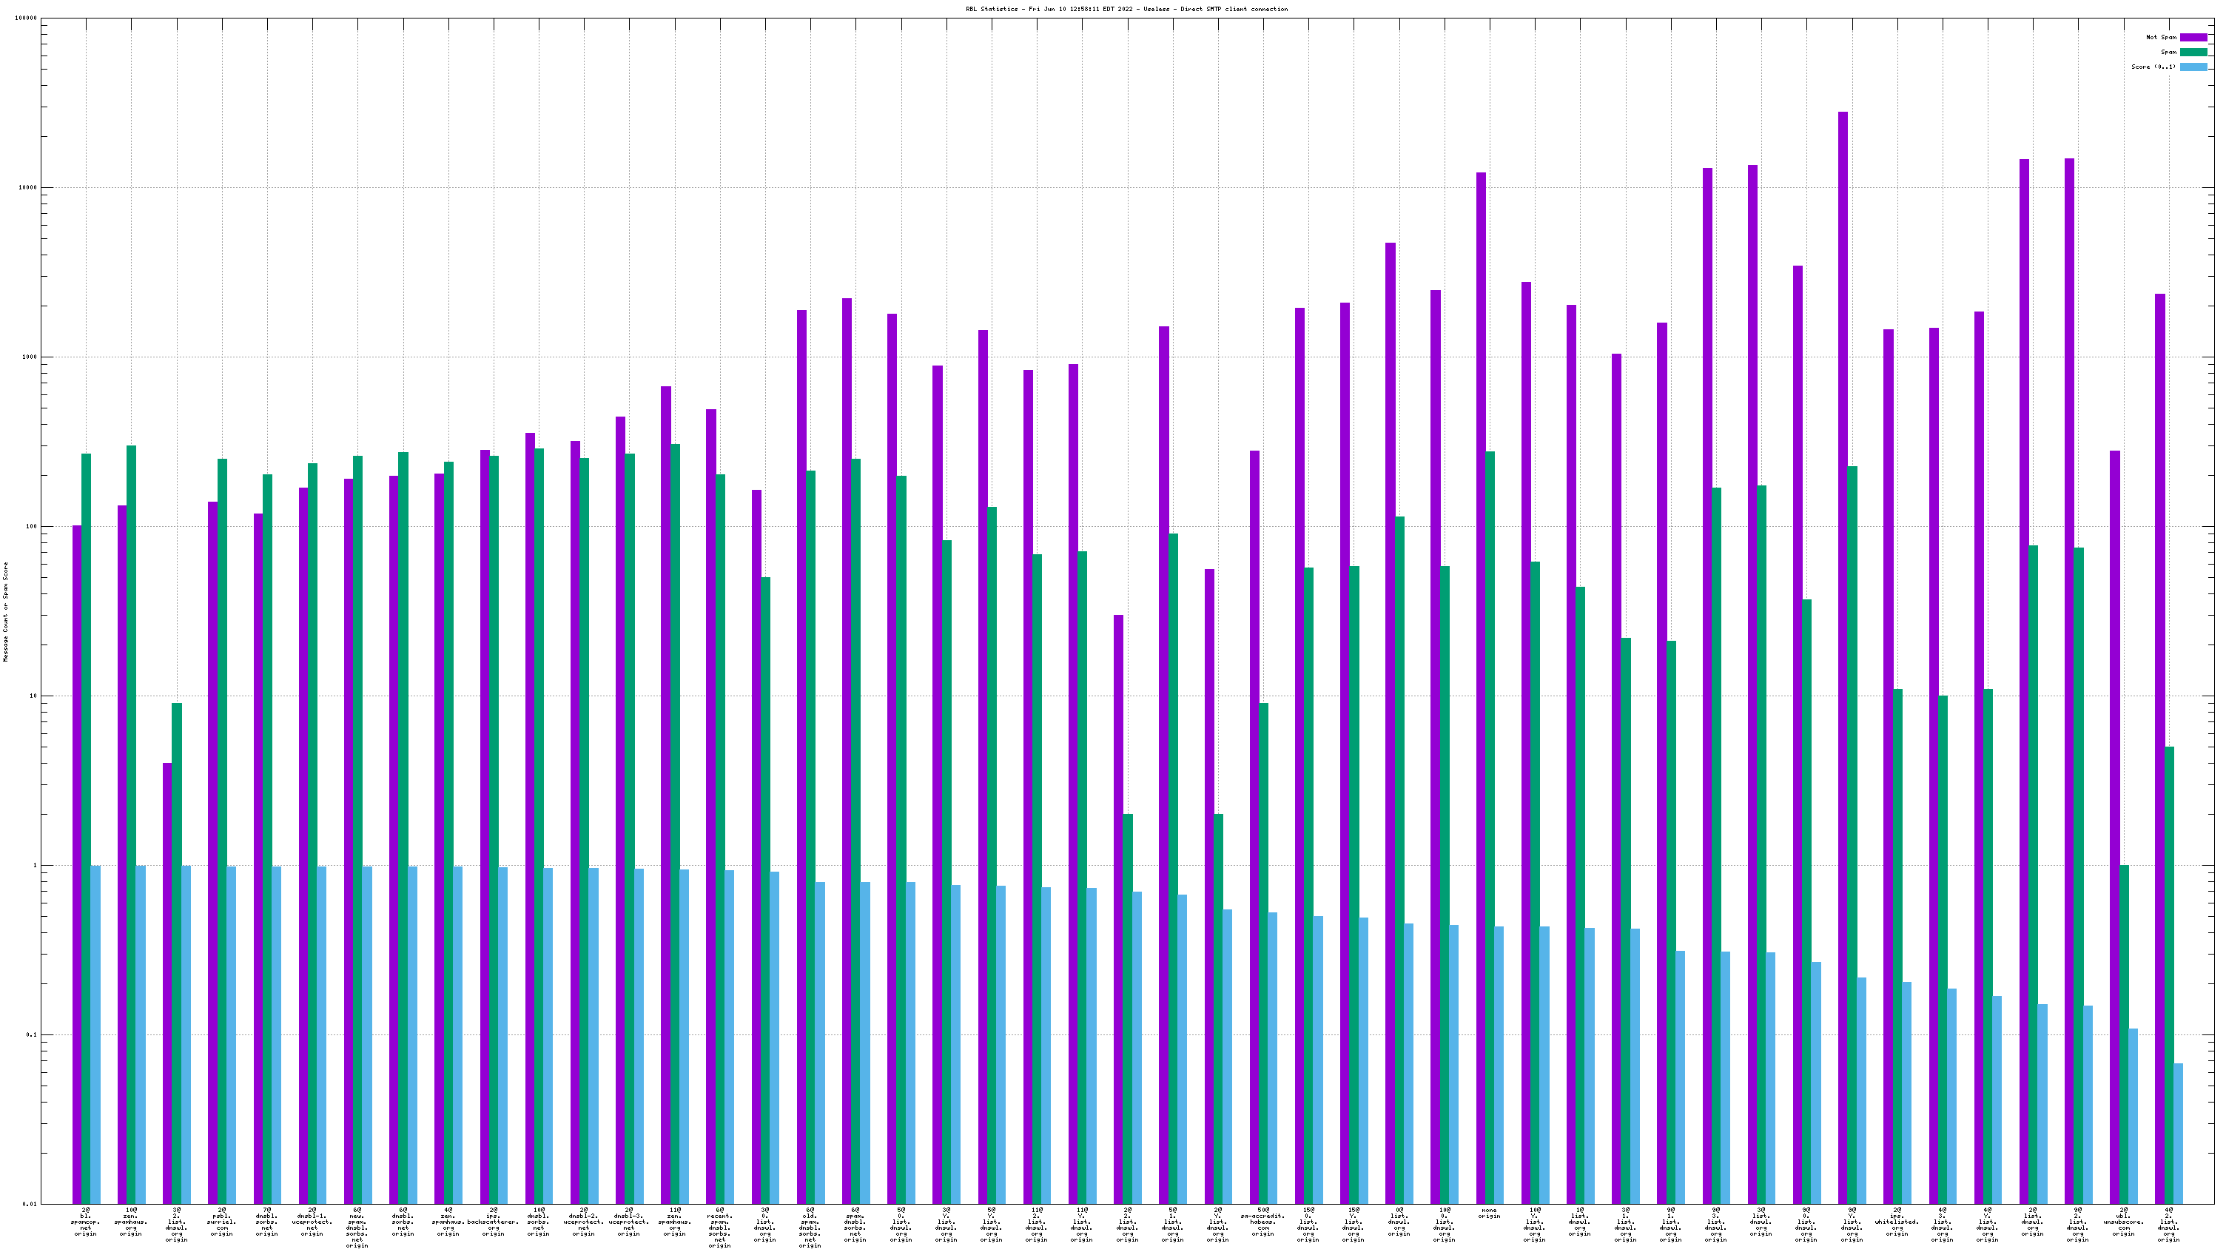Screen dimensions: 2226x1252
Task: Click the green Spam legend swatch
Action: click(2193, 52)
